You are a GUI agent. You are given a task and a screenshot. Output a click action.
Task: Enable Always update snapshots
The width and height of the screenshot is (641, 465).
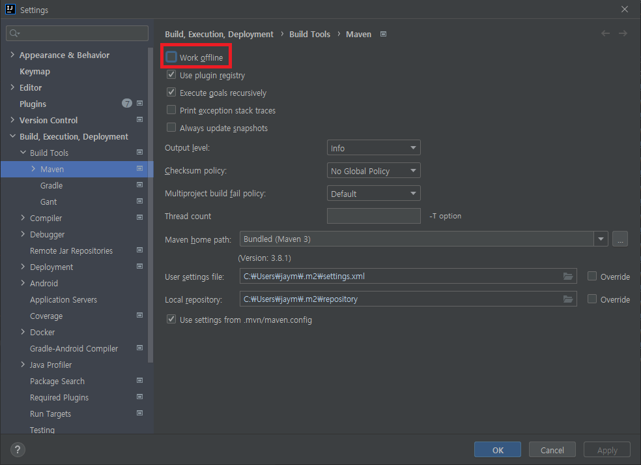pyautogui.click(x=171, y=128)
